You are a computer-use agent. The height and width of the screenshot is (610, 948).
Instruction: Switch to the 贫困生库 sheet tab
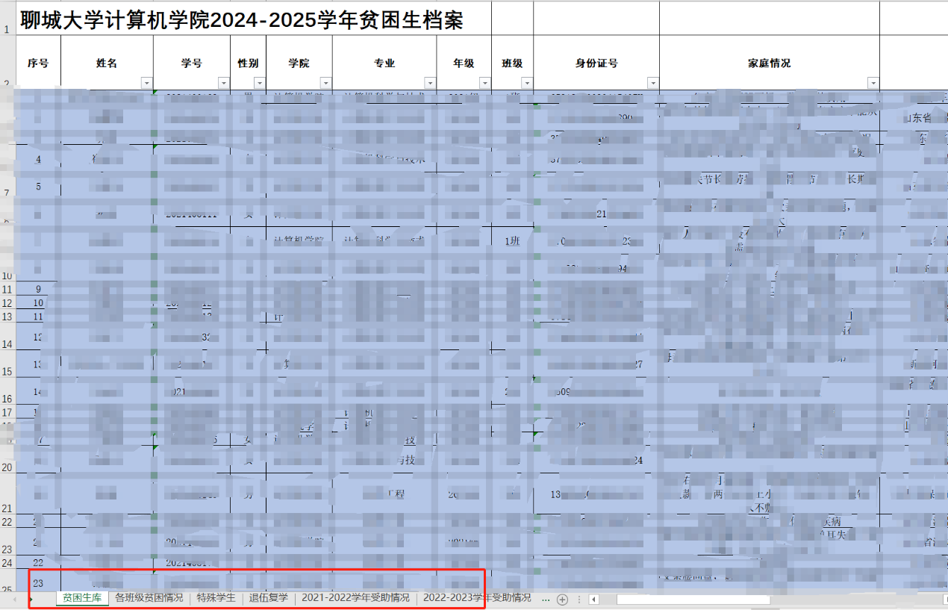[82, 598]
